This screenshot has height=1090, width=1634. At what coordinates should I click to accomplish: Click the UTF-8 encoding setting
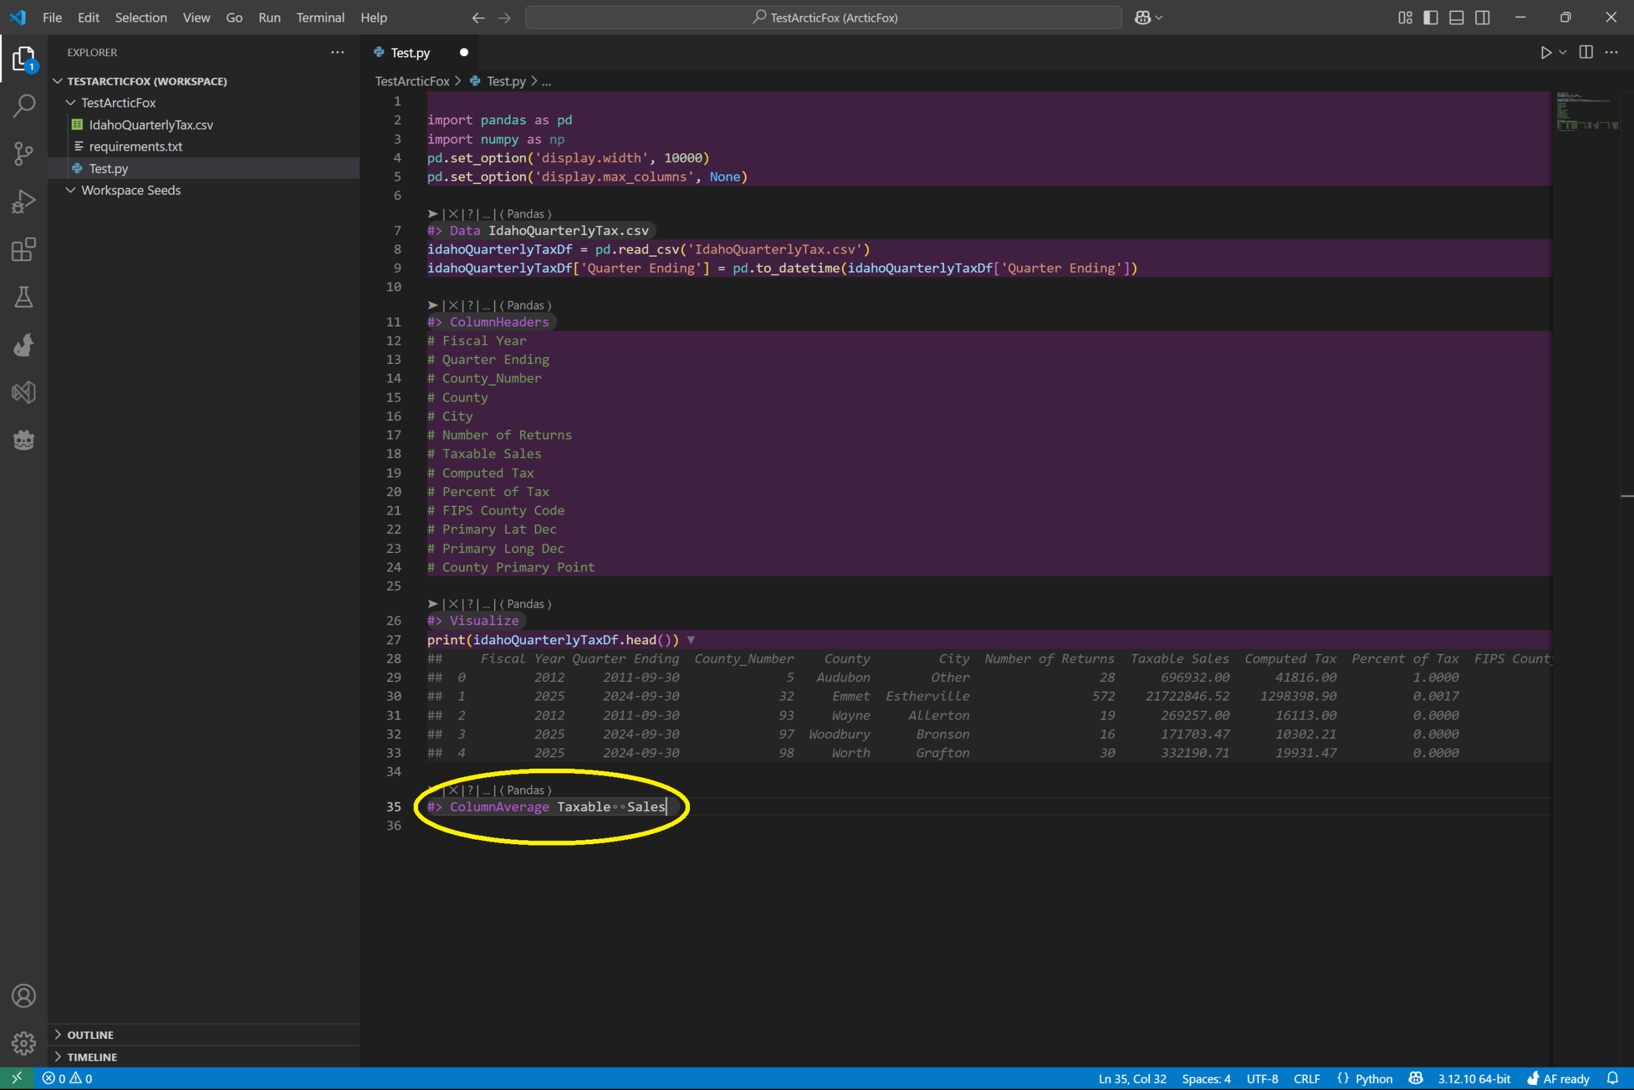(1262, 1078)
